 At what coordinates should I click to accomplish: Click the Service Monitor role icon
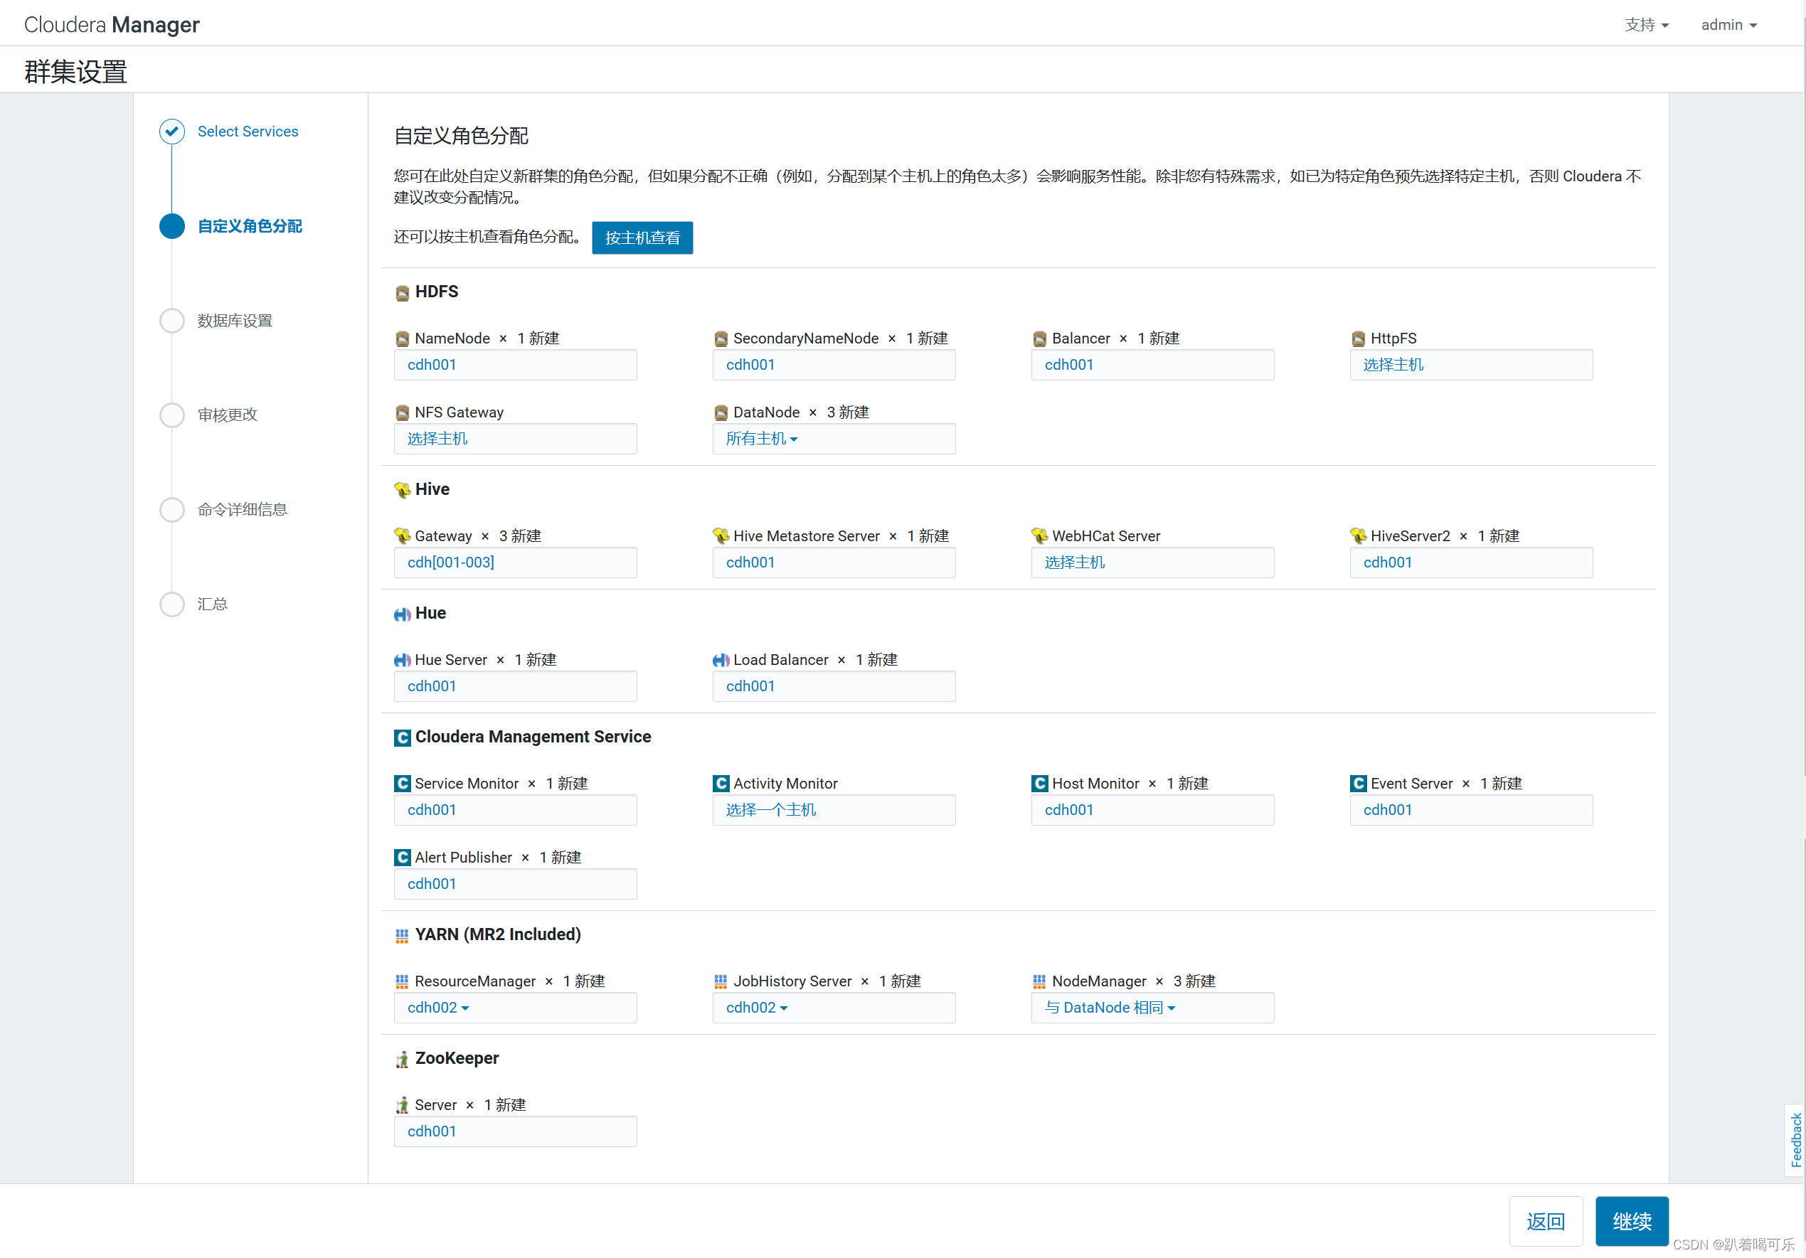402,784
